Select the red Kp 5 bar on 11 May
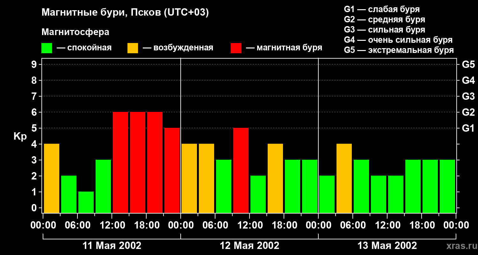 click(172, 171)
